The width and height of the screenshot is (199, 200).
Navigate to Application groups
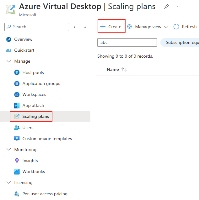41,84
